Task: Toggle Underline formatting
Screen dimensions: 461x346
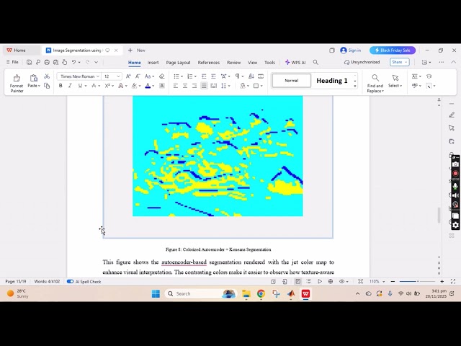Action: (80, 86)
